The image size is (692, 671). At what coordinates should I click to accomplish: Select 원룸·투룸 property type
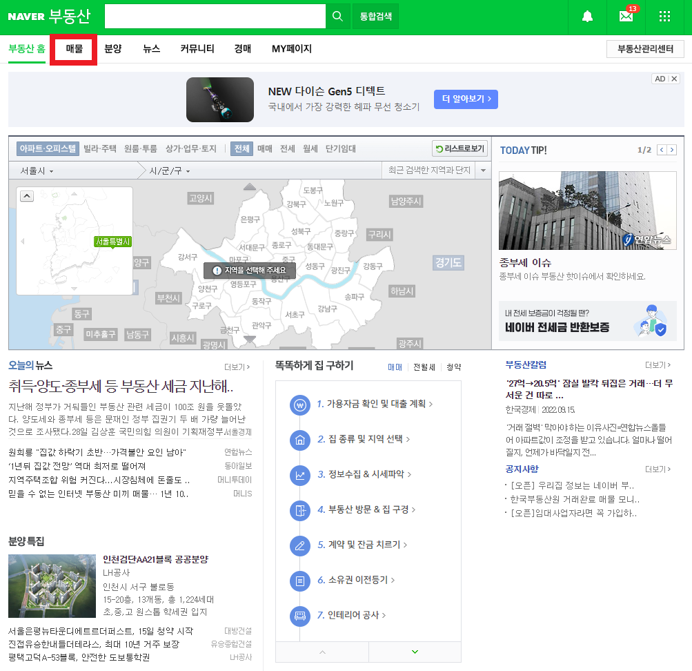pyautogui.click(x=141, y=149)
